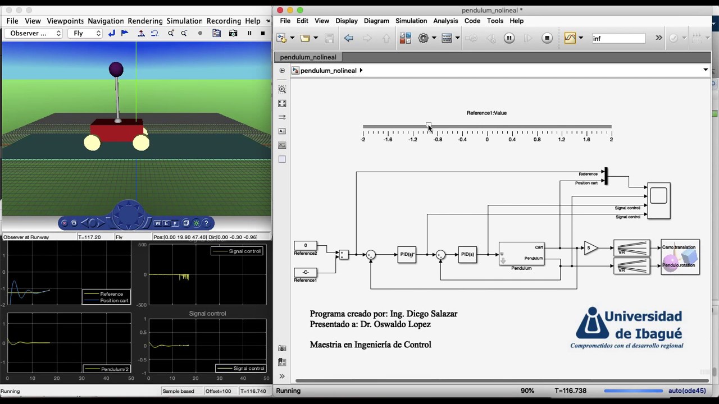The height and width of the screenshot is (404, 719).
Task: Zoom out the virtual world viewer
Action: (184, 34)
